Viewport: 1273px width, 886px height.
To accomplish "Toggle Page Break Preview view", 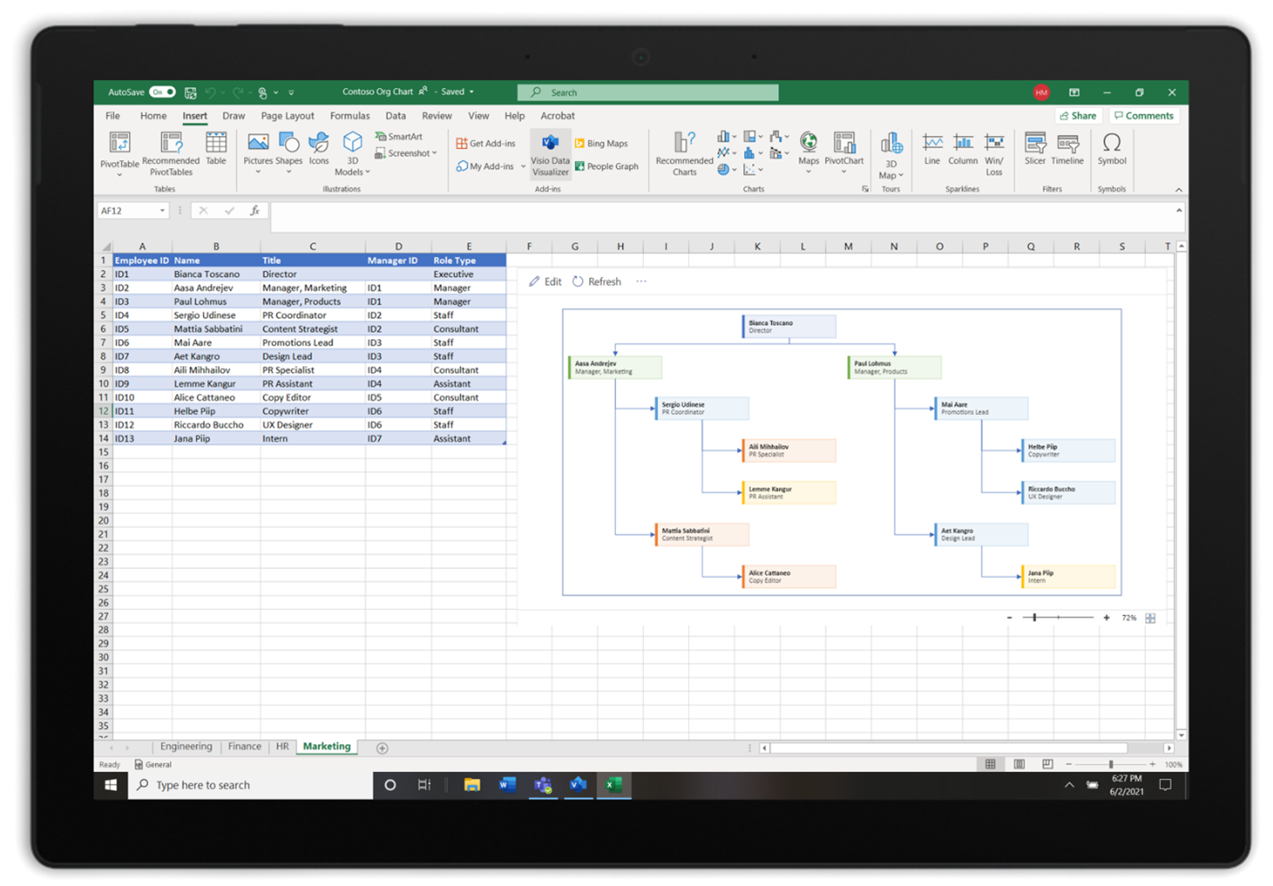I will pyautogui.click(x=1047, y=764).
